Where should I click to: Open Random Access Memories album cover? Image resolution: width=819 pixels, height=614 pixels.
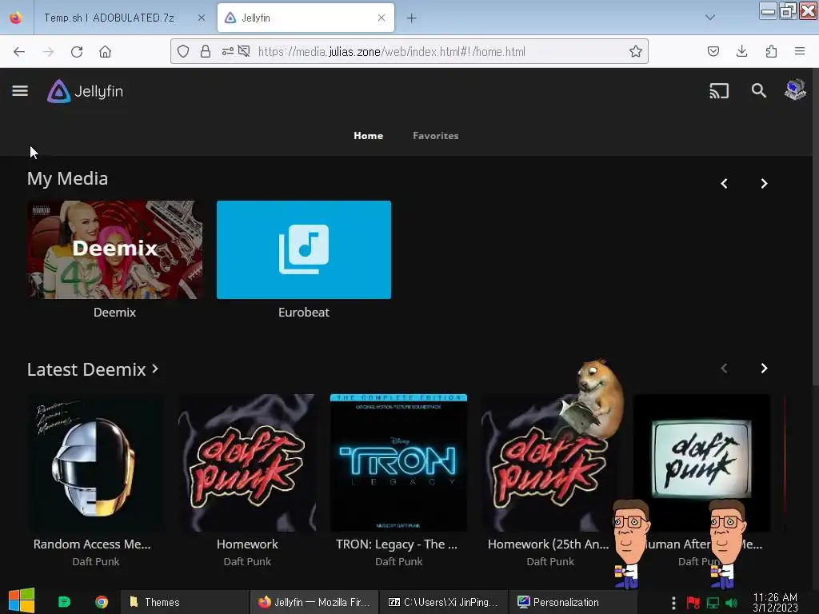click(x=96, y=463)
